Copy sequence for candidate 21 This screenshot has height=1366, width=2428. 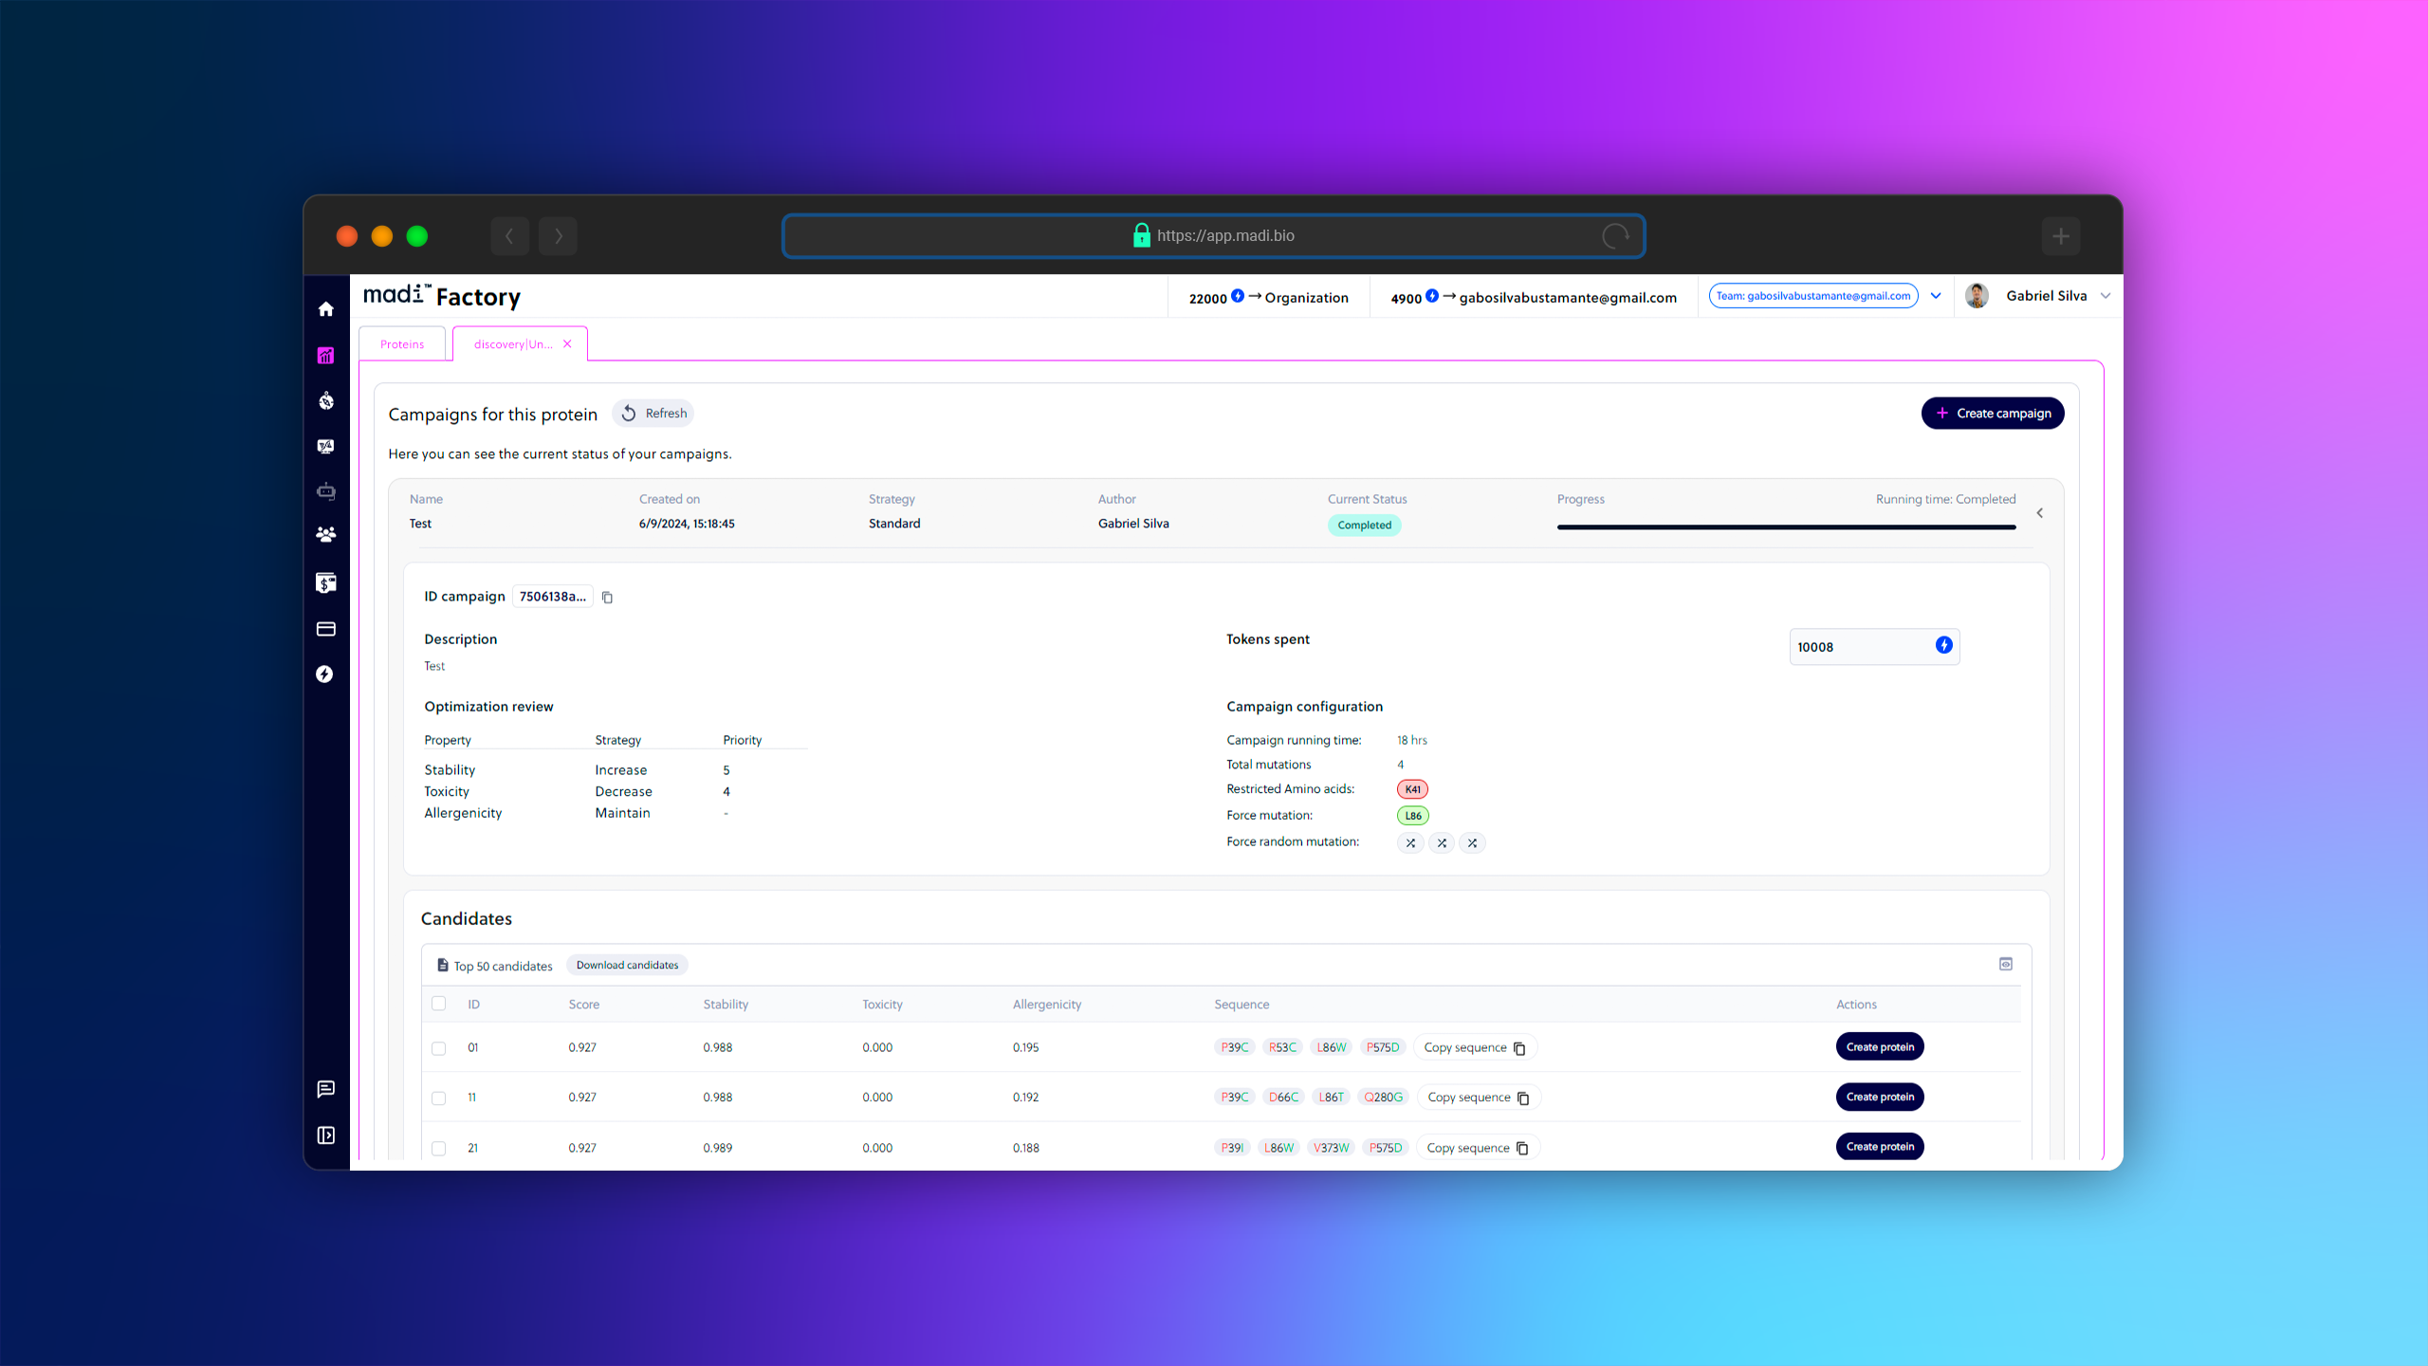coord(1478,1148)
